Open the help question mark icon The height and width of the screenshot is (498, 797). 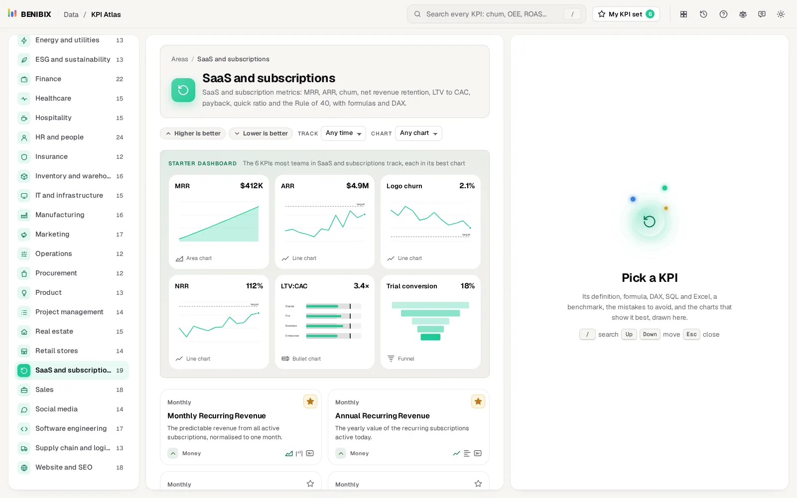[x=723, y=14]
